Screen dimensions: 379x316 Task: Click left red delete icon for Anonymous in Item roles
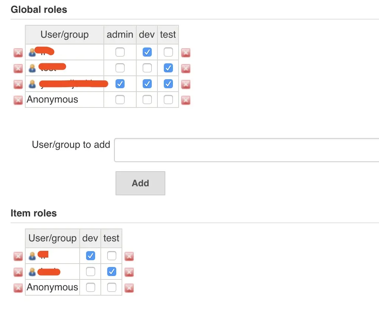pyautogui.click(x=18, y=288)
